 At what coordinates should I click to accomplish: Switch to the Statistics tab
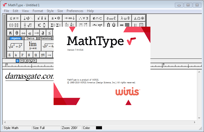click(x=45, y=38)
